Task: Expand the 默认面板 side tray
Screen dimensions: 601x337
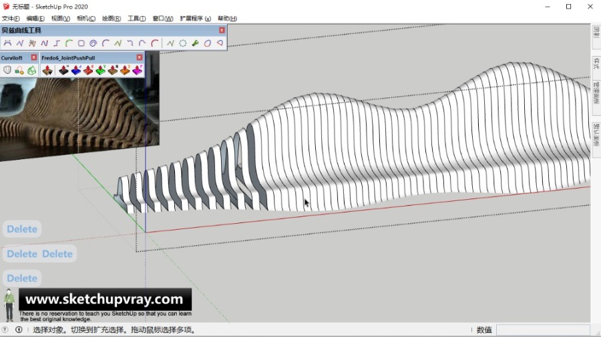Action: click(596, 135)
